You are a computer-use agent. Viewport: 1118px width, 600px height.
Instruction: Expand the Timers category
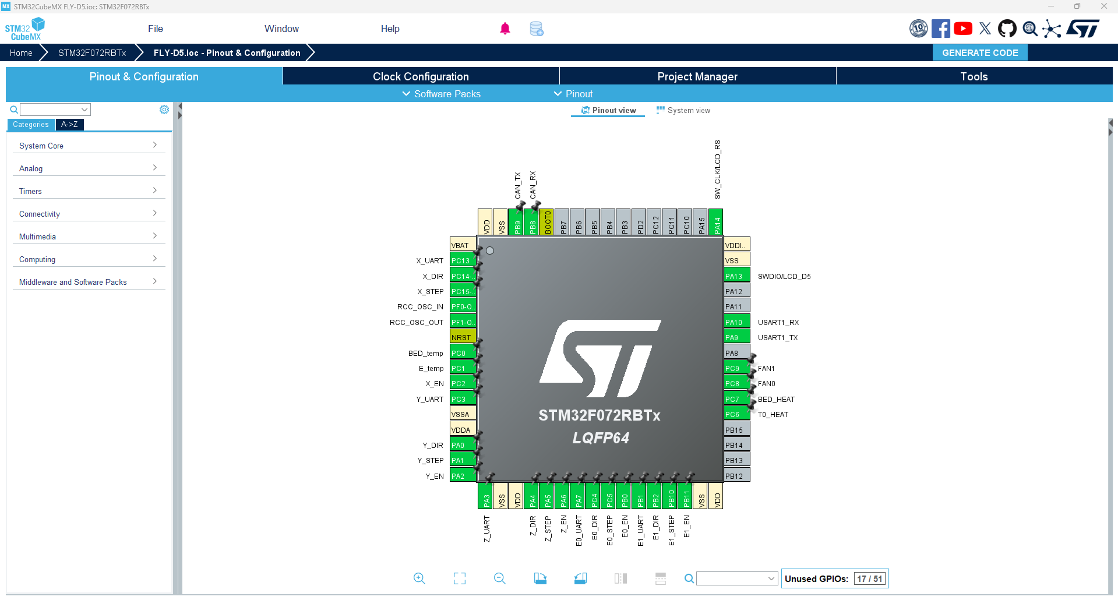point(89,191)
